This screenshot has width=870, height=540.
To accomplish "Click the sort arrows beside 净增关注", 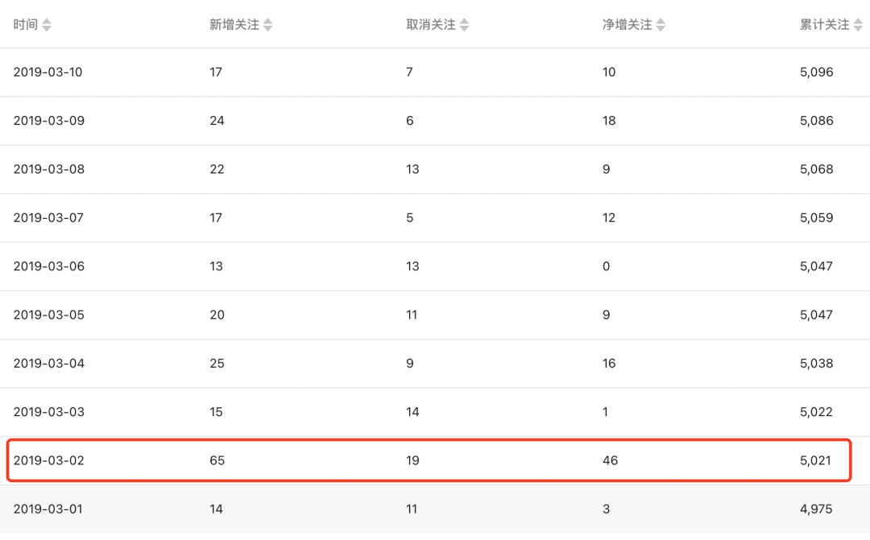I will (661, 25).
